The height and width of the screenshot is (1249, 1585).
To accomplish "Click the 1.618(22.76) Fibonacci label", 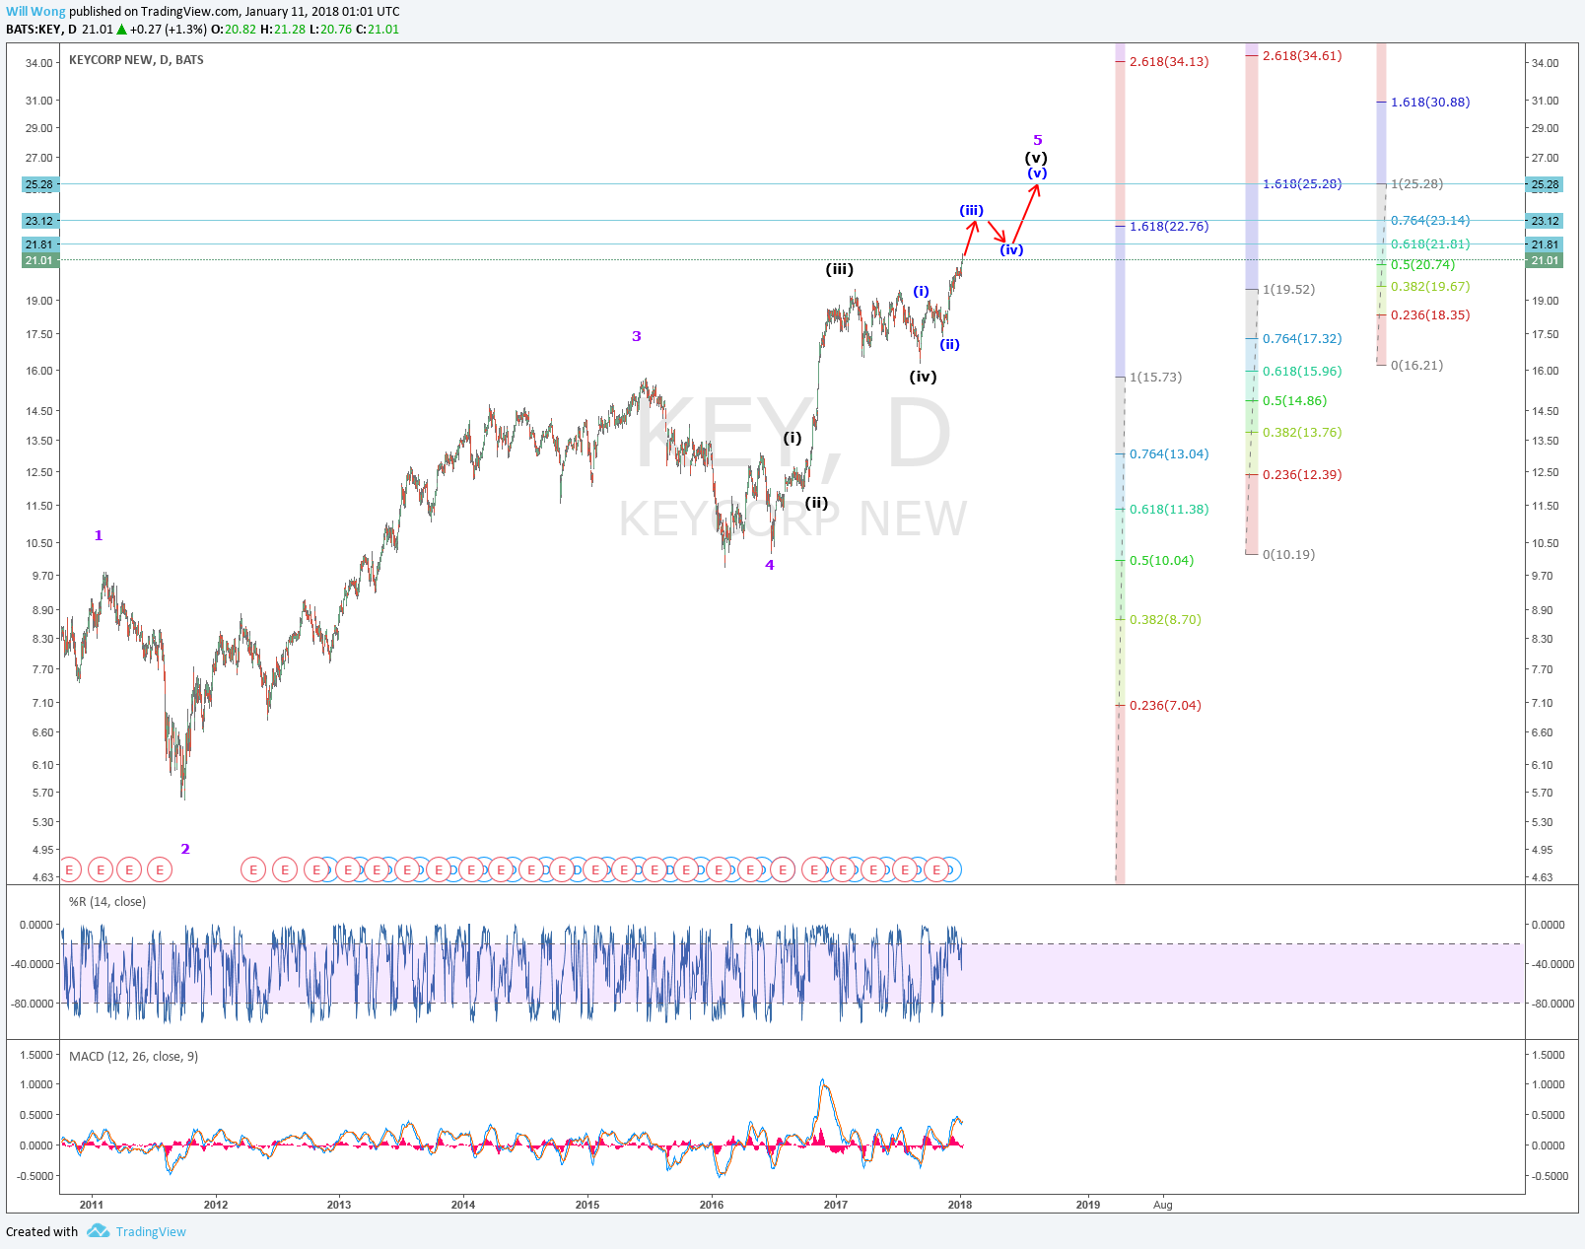I will (x=1169, y=227).
